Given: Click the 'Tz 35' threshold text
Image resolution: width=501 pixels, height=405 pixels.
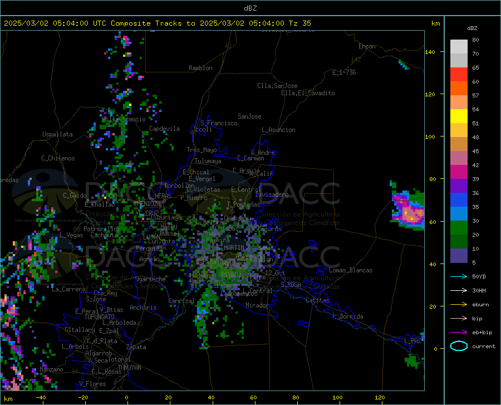Looking at the screenshot, I should tap(299, 23).
